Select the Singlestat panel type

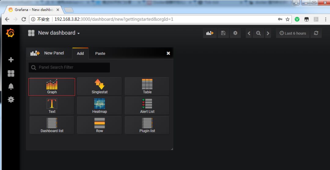99,86
